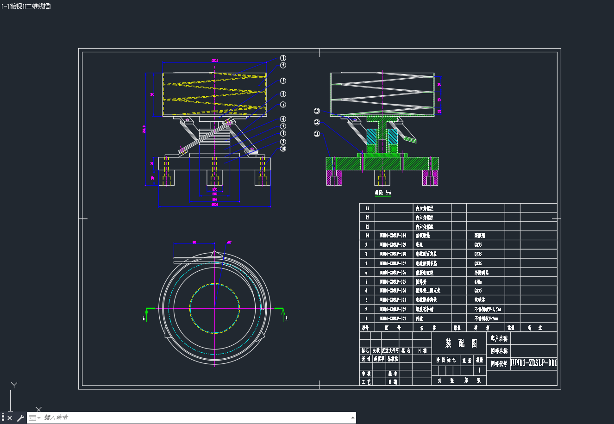Click the 重量 cell beside 阶段标记

coord(467,360)
